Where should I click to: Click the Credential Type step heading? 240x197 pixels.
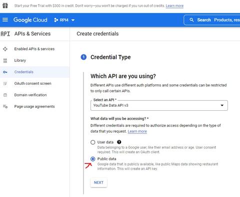(x=110, y=57)
